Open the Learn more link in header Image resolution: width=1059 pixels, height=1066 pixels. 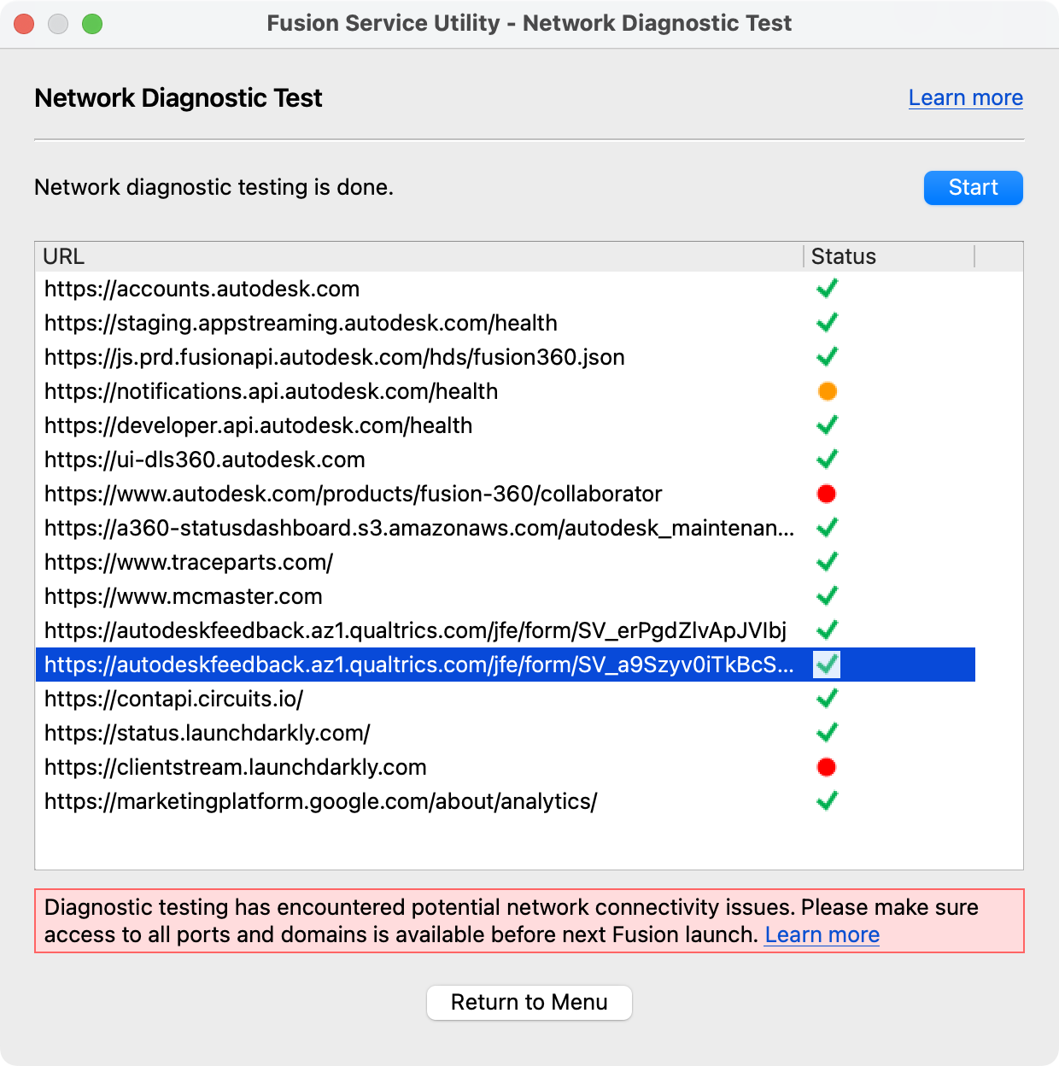[x=966, y=98]
